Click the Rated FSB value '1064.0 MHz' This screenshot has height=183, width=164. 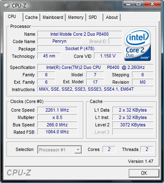pos(57,132)
